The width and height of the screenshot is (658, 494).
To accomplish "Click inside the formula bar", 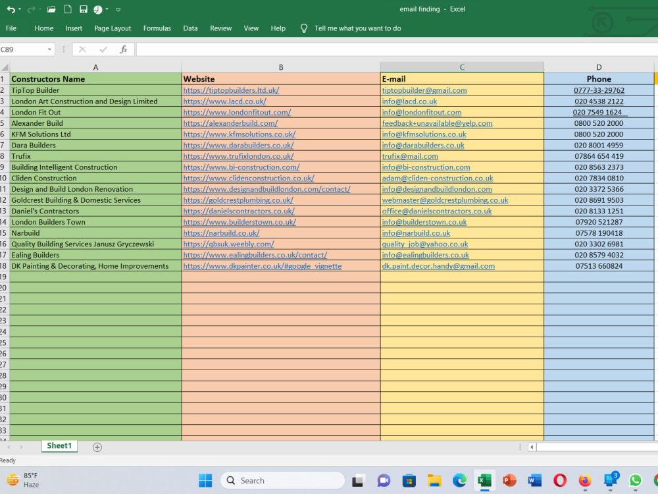I will (397, 49).
